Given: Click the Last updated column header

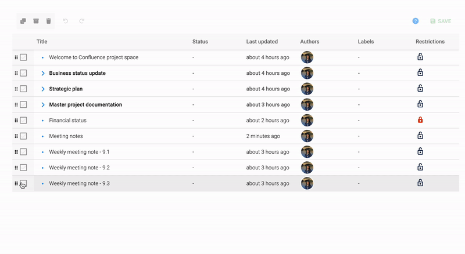Looking at the screenshot, I should coord(262,42).
